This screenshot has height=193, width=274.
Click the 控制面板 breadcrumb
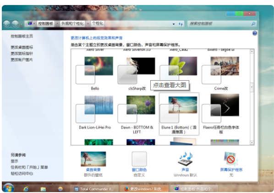click(46, 23)
